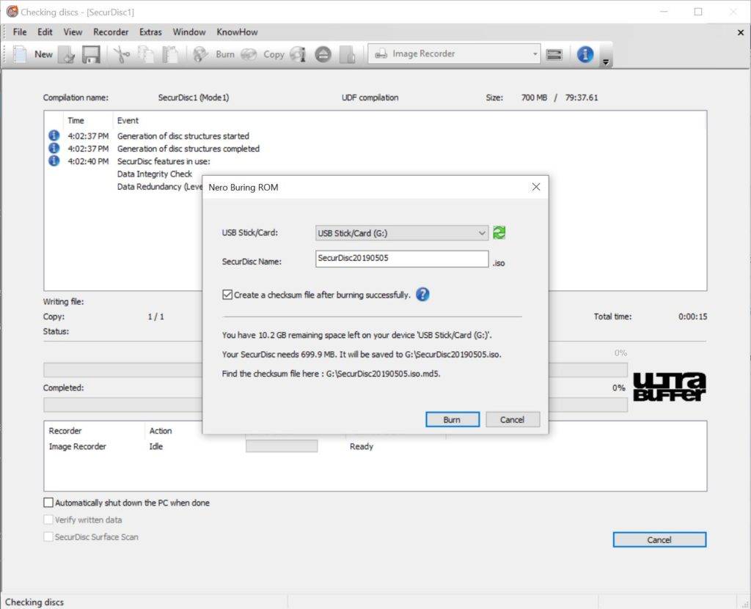Click the "UDF compilation" text
This screenshot has height=609, width=751.
370,97
